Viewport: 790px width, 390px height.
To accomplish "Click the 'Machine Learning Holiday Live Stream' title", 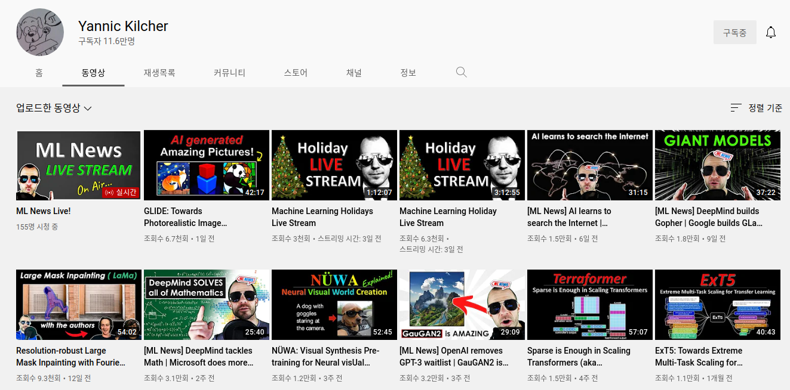I will pyautogui.click(x=448, y=217).
